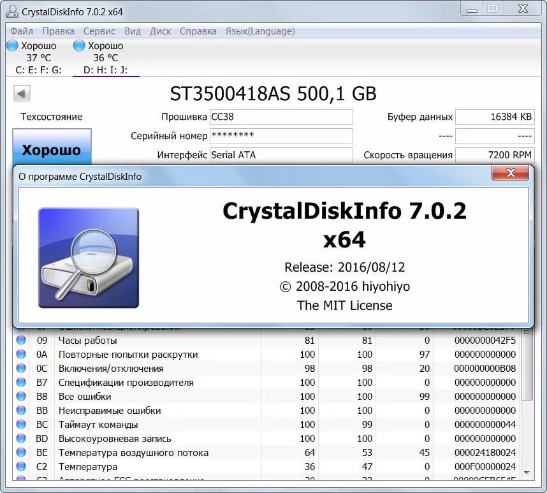Close the О программе CrystalDiskInfo dialog

510,173
